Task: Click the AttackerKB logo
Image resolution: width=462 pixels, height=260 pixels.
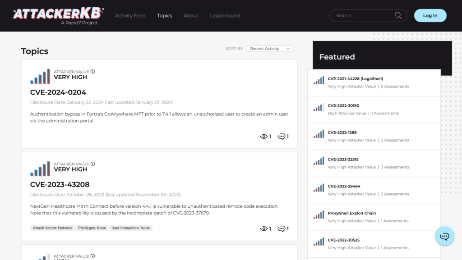Action: pyautogui.click(x=58, y=13)
